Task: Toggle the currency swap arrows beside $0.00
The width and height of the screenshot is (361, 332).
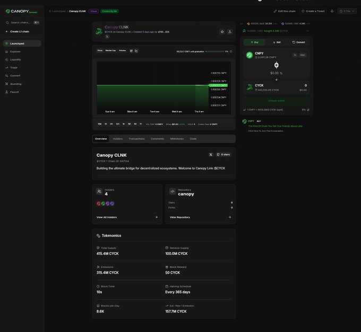Action: click(281, 73)
